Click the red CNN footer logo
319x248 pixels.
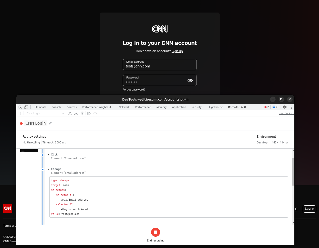8,208
